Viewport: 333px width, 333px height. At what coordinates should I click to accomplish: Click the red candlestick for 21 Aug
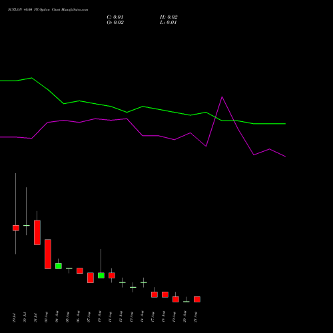pos(197,299)
